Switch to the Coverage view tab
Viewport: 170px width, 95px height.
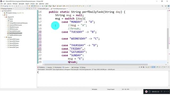(75, 67)
